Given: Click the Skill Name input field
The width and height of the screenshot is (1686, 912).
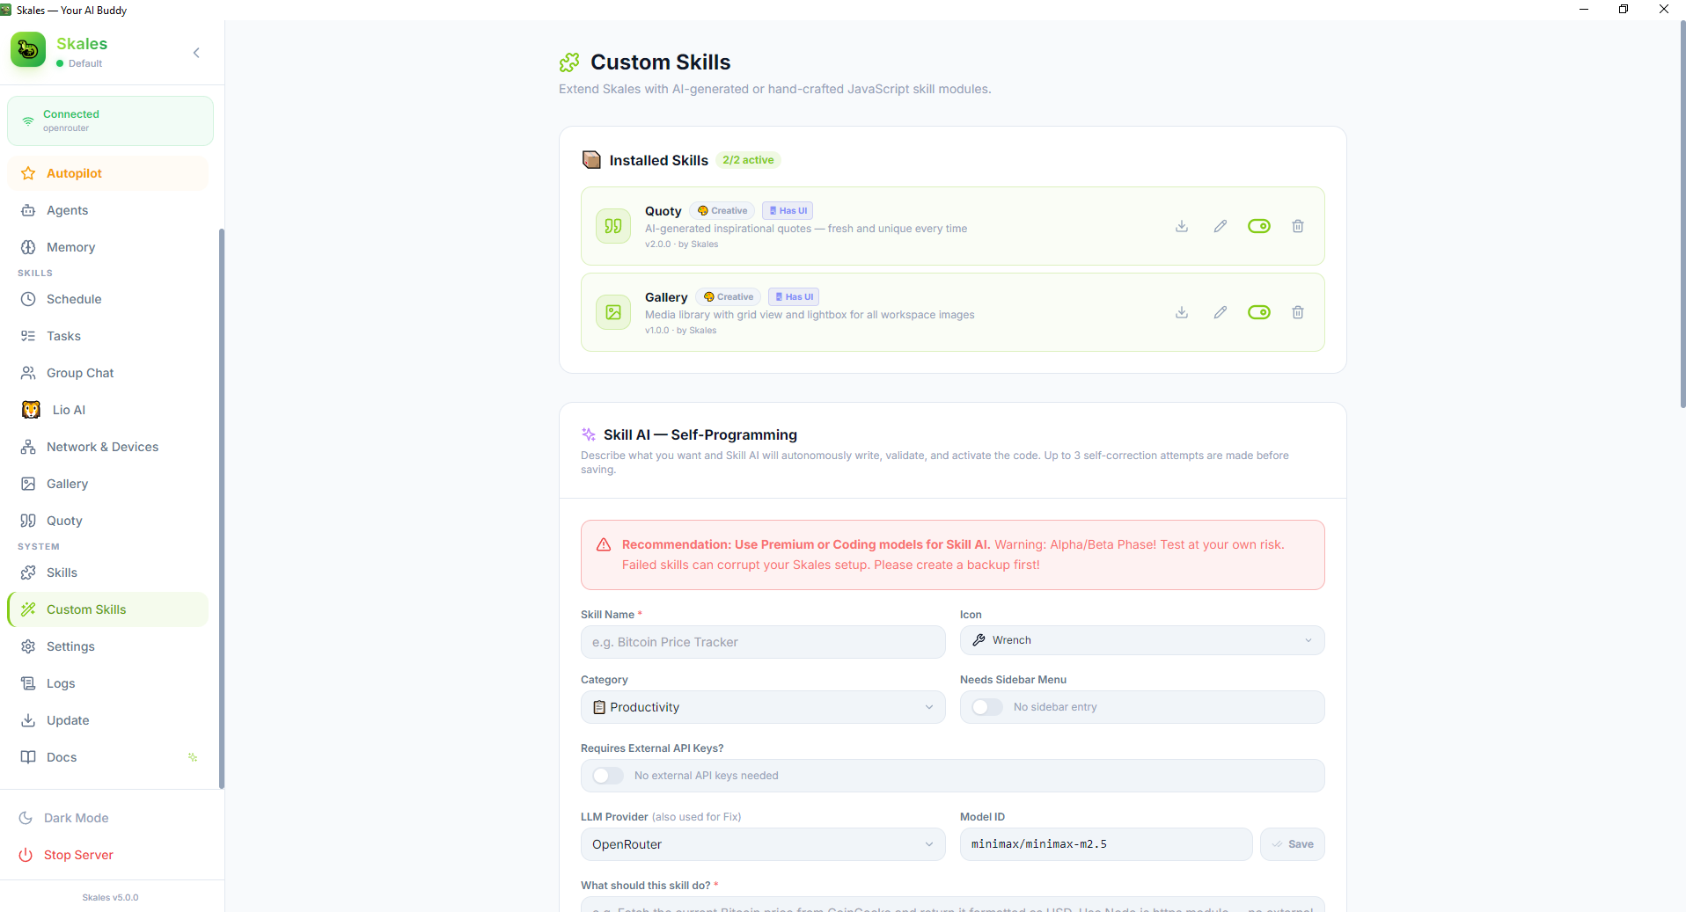Looking at the screenshot, I should (763, 642).
